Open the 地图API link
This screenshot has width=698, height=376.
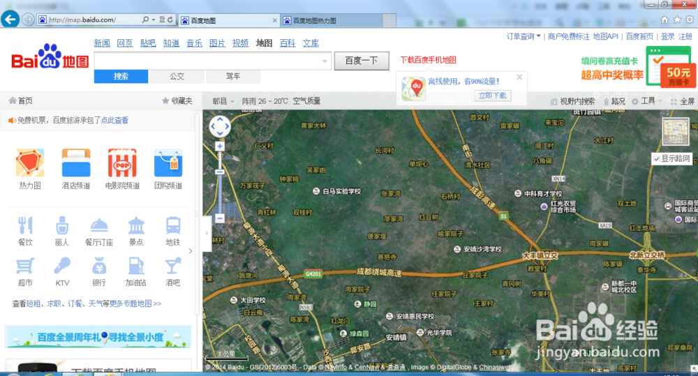[x=605, y=36]
